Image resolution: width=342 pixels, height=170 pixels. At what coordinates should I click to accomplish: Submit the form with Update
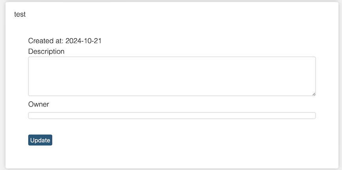coord(40,140)
